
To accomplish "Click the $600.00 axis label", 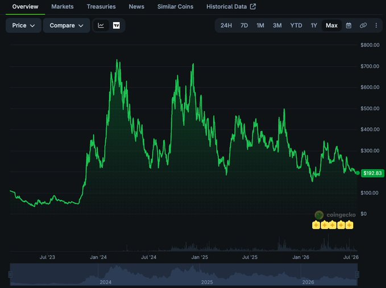I will coord(370,87).
